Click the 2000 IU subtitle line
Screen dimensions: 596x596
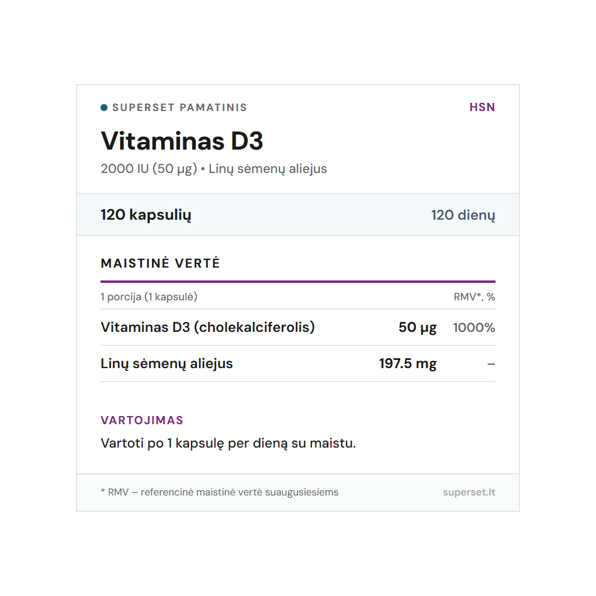tap(213, 169)
